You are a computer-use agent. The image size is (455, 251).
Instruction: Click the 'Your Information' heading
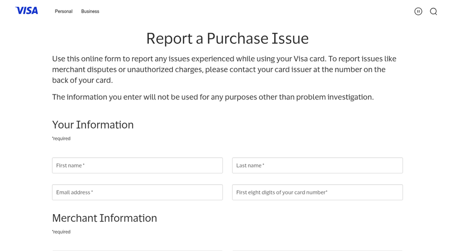click(x=93, y=124)
